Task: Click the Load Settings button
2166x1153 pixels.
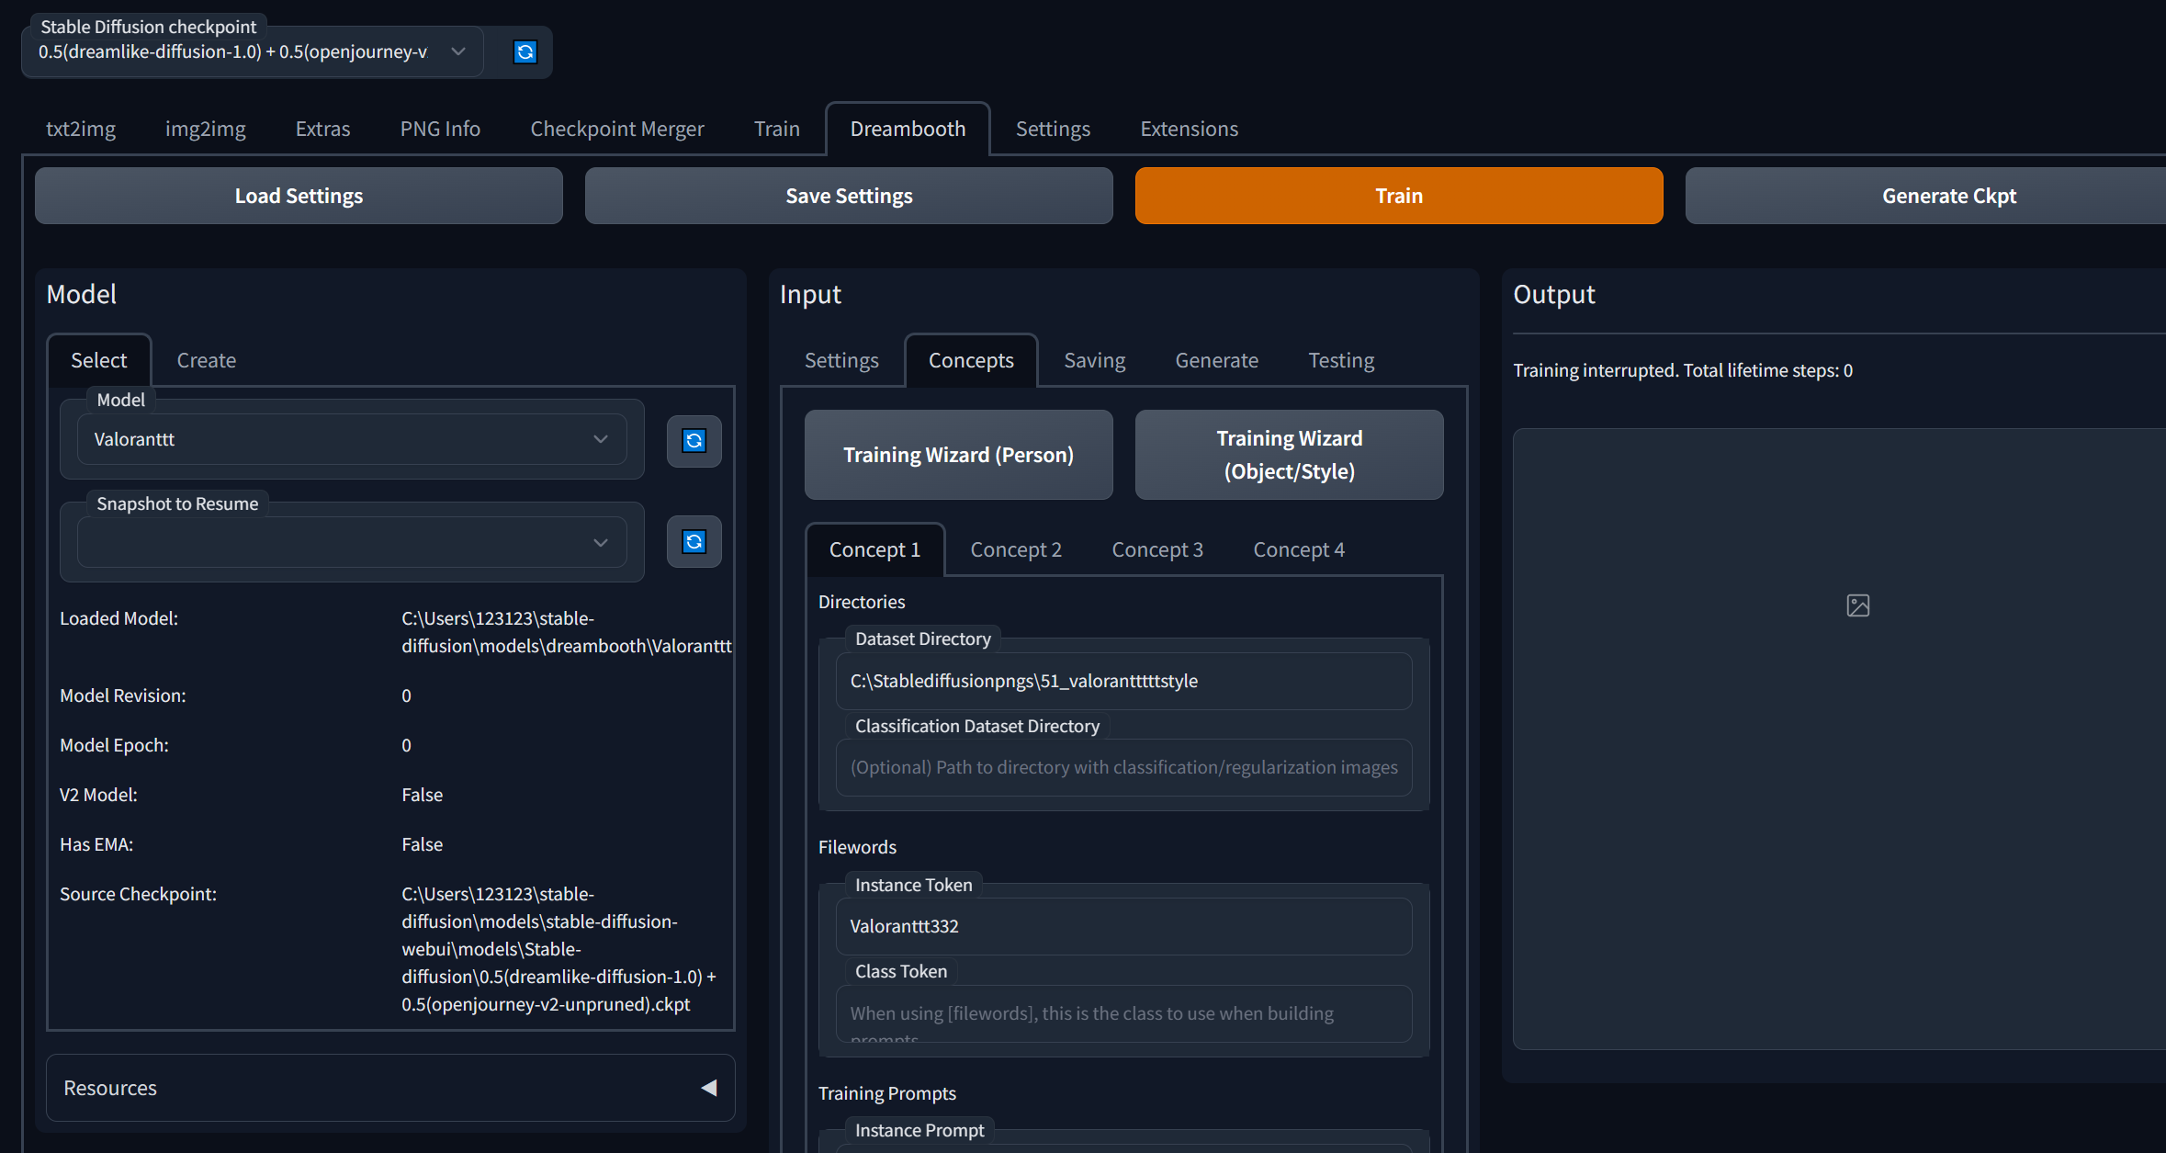Action: click(x=299, y=196)
